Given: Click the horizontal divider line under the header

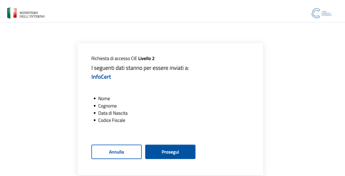Looking at the screenshot, I should pyautogui.click(x=172, y=22).
